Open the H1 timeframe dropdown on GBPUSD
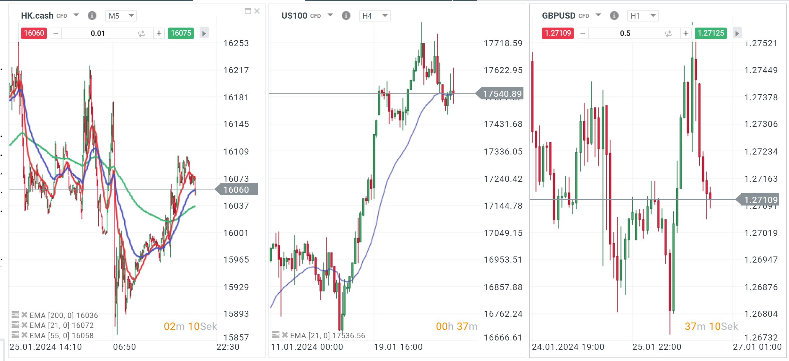Image resolution: width=789 pixels, height=361 pixels. (x=643, y=16)
